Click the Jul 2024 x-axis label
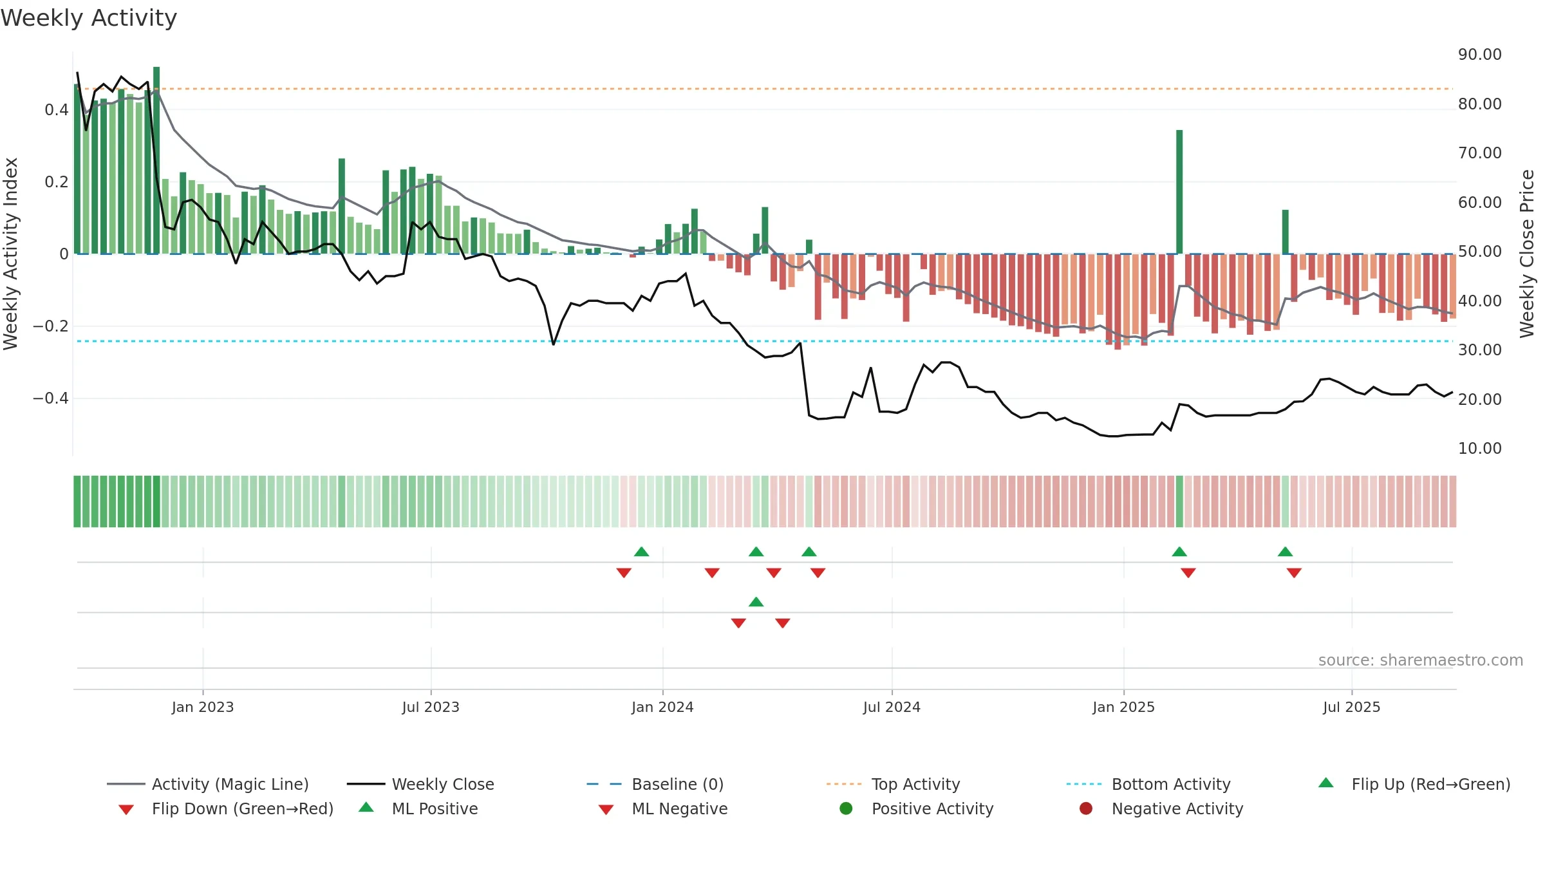Image resolution: width=1545 pixels, height=869 pixels. tap(892, 707)
